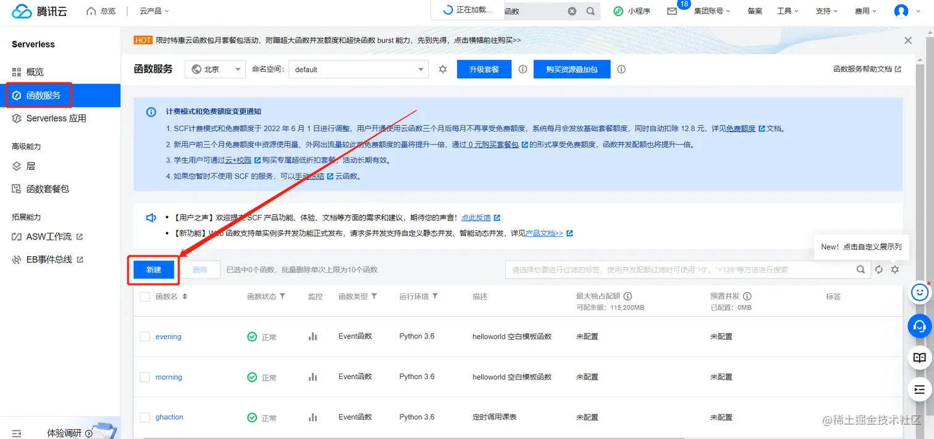Toggle the select-all functions checkbox
The width and height of the screenshot is (934, 439).
point(145,296)
